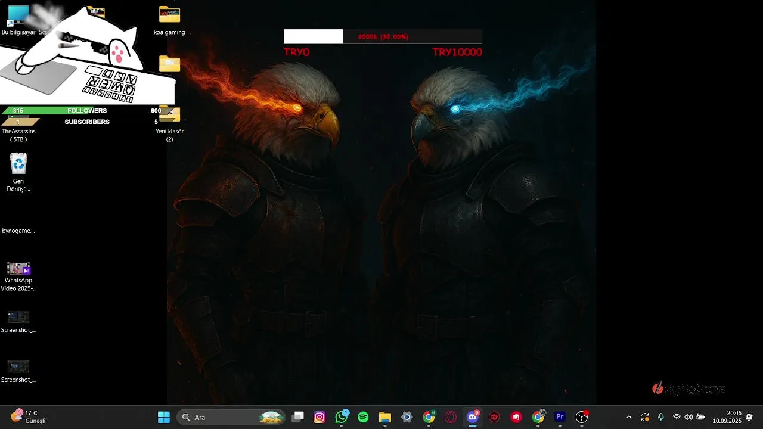Viewport: 763px width, 429px height.
Task: Open File Explorer from the taskbar
Action: (385, 417)
